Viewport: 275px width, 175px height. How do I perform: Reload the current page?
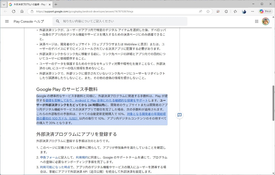tap(13, 11)
